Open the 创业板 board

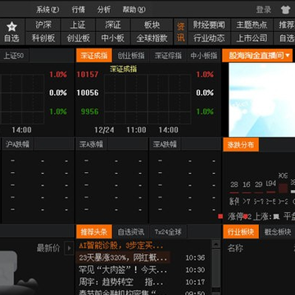click(x=78, y=39)
